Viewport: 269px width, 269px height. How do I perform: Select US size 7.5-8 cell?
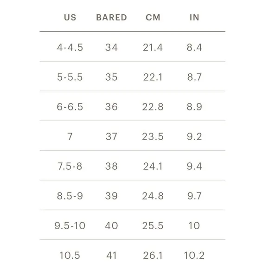coord(70,166)
